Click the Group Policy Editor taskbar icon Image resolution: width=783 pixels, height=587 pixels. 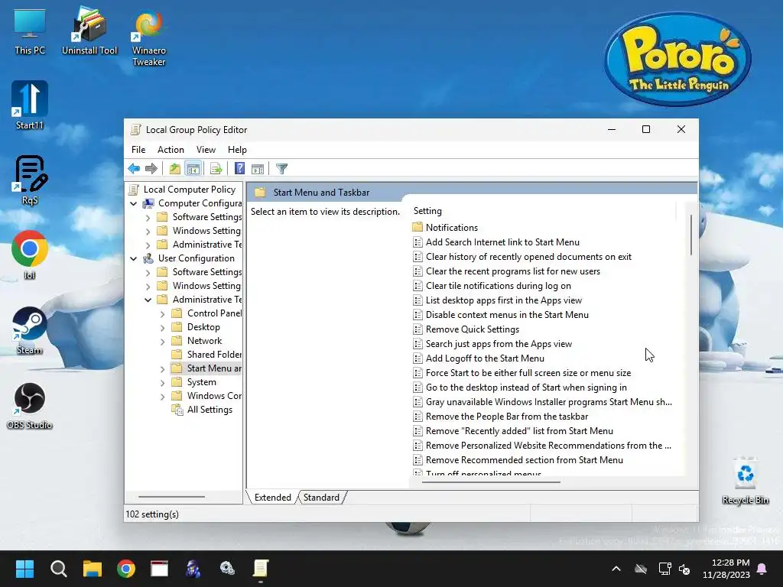260,569
